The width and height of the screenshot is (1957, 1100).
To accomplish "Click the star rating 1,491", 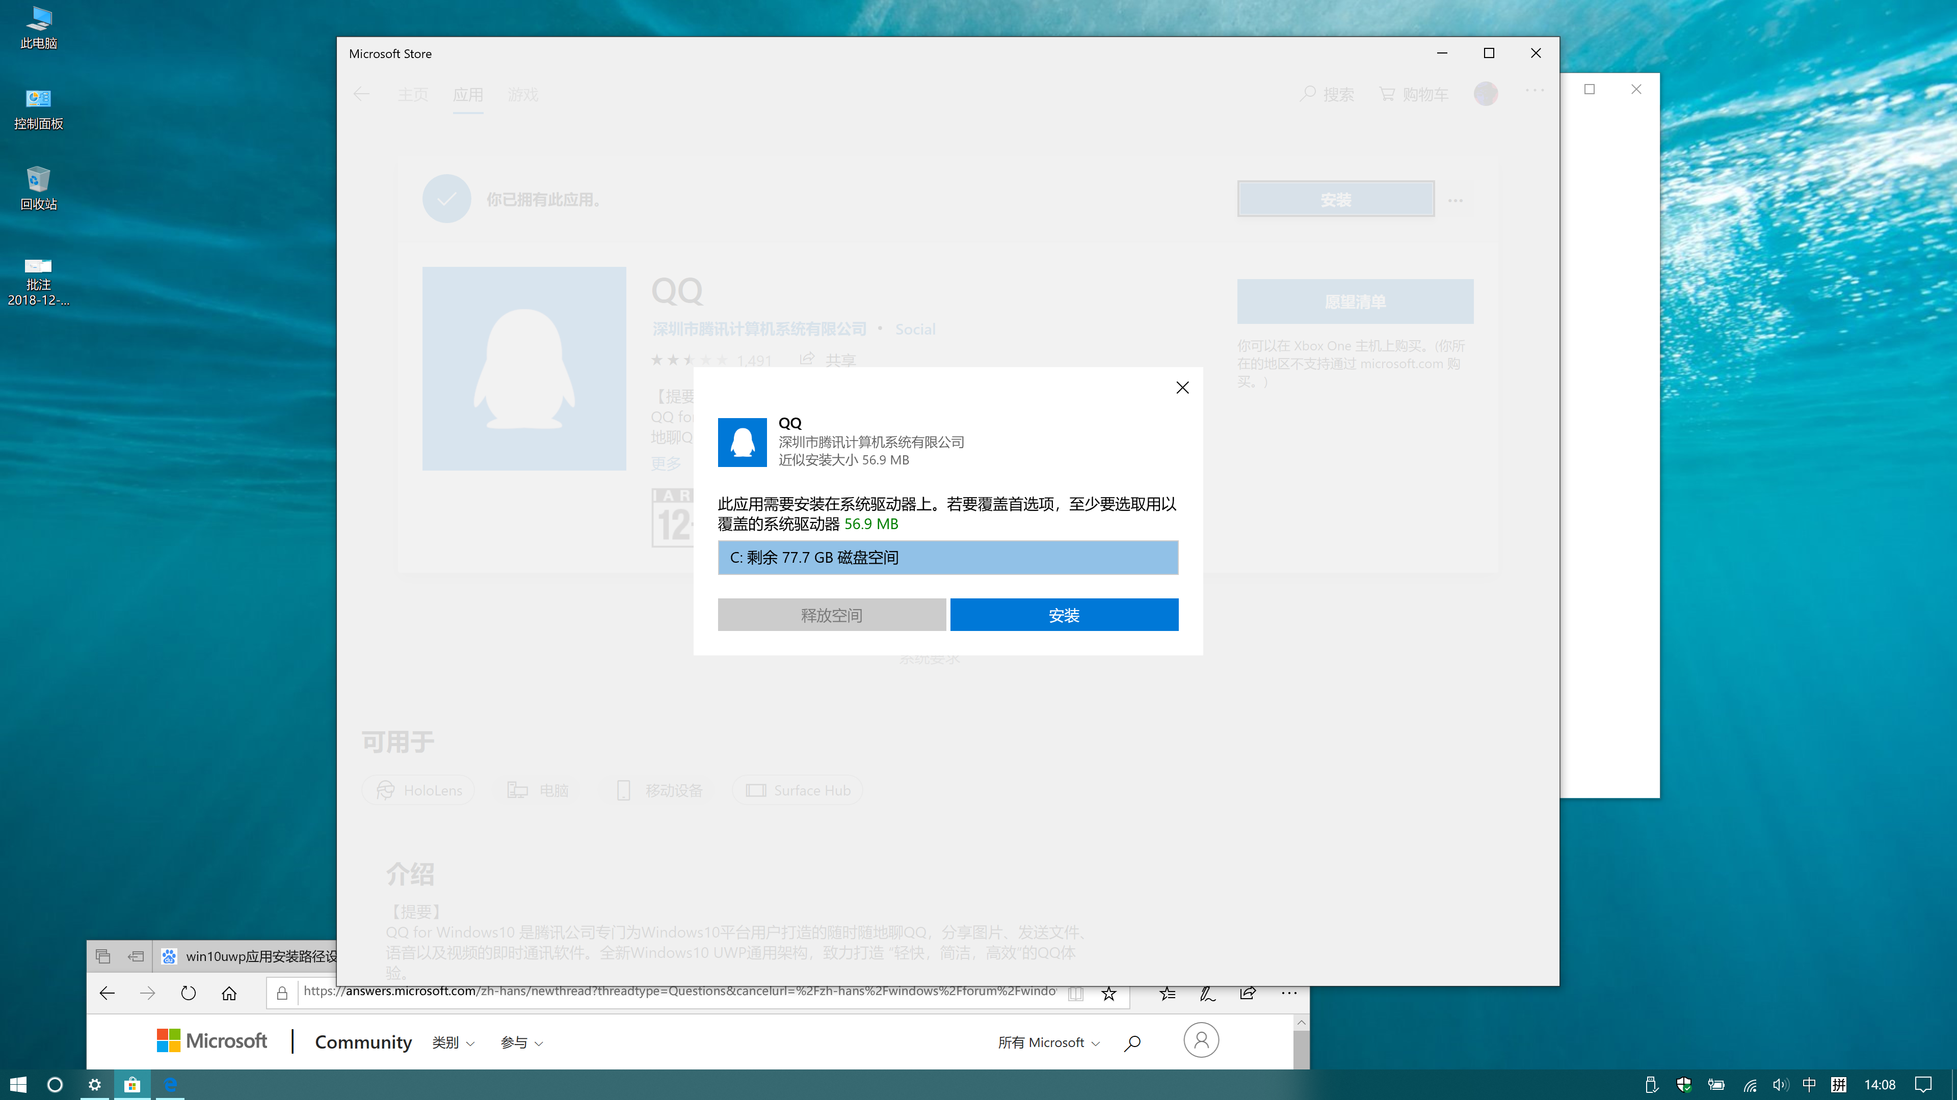I will [711, 360].
